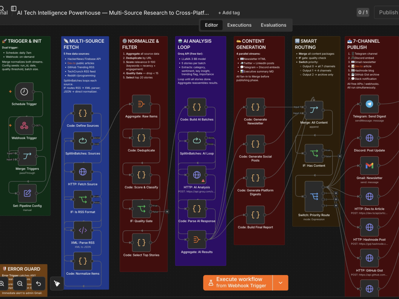Add node after IF: Has Content false output
This screenshot has height=299, width=399.
(340, 156)
